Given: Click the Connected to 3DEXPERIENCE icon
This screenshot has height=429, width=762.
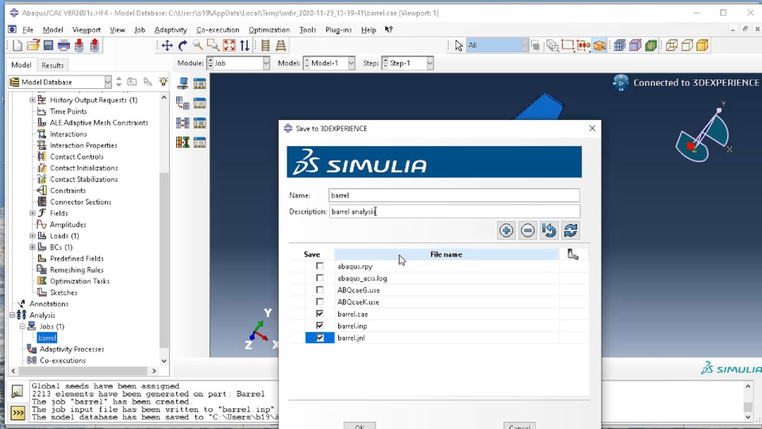Looking at the screenshot, I should click(621, 83).
